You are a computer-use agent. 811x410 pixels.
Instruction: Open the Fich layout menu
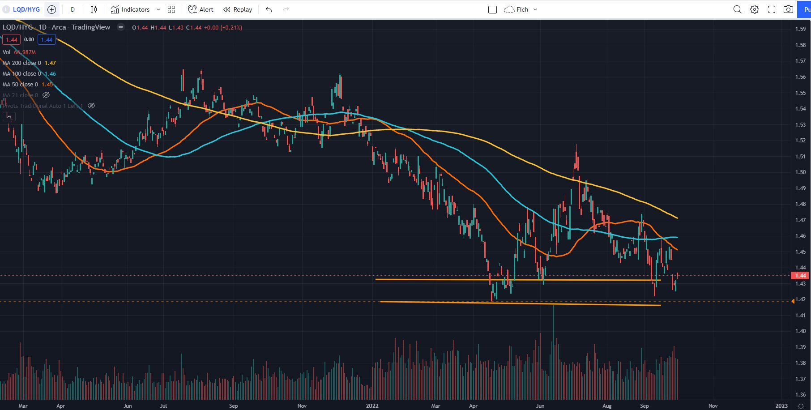[521, 9]
